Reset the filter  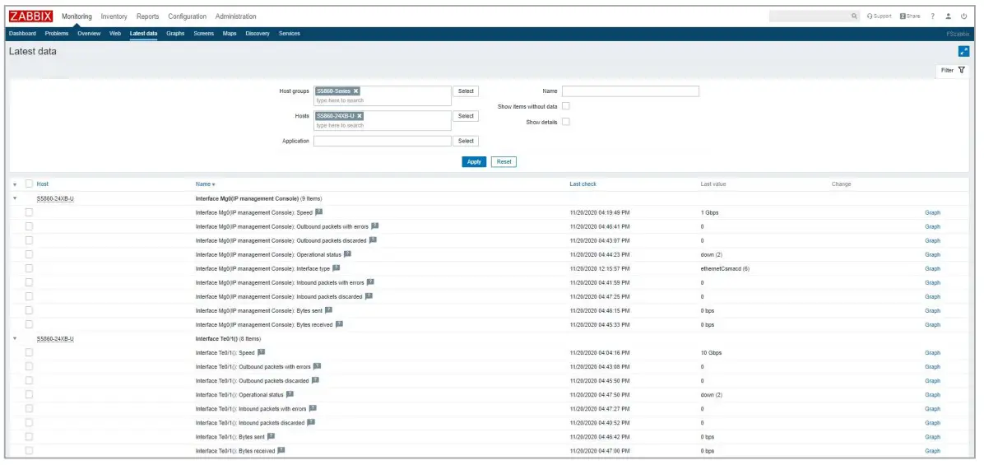pyautogui.click(x=504, y=162)
